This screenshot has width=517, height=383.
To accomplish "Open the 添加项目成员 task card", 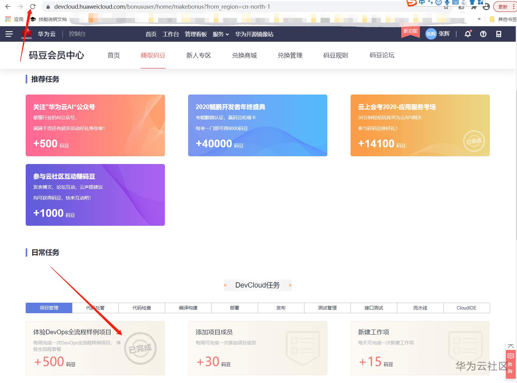I will point(258,348).
